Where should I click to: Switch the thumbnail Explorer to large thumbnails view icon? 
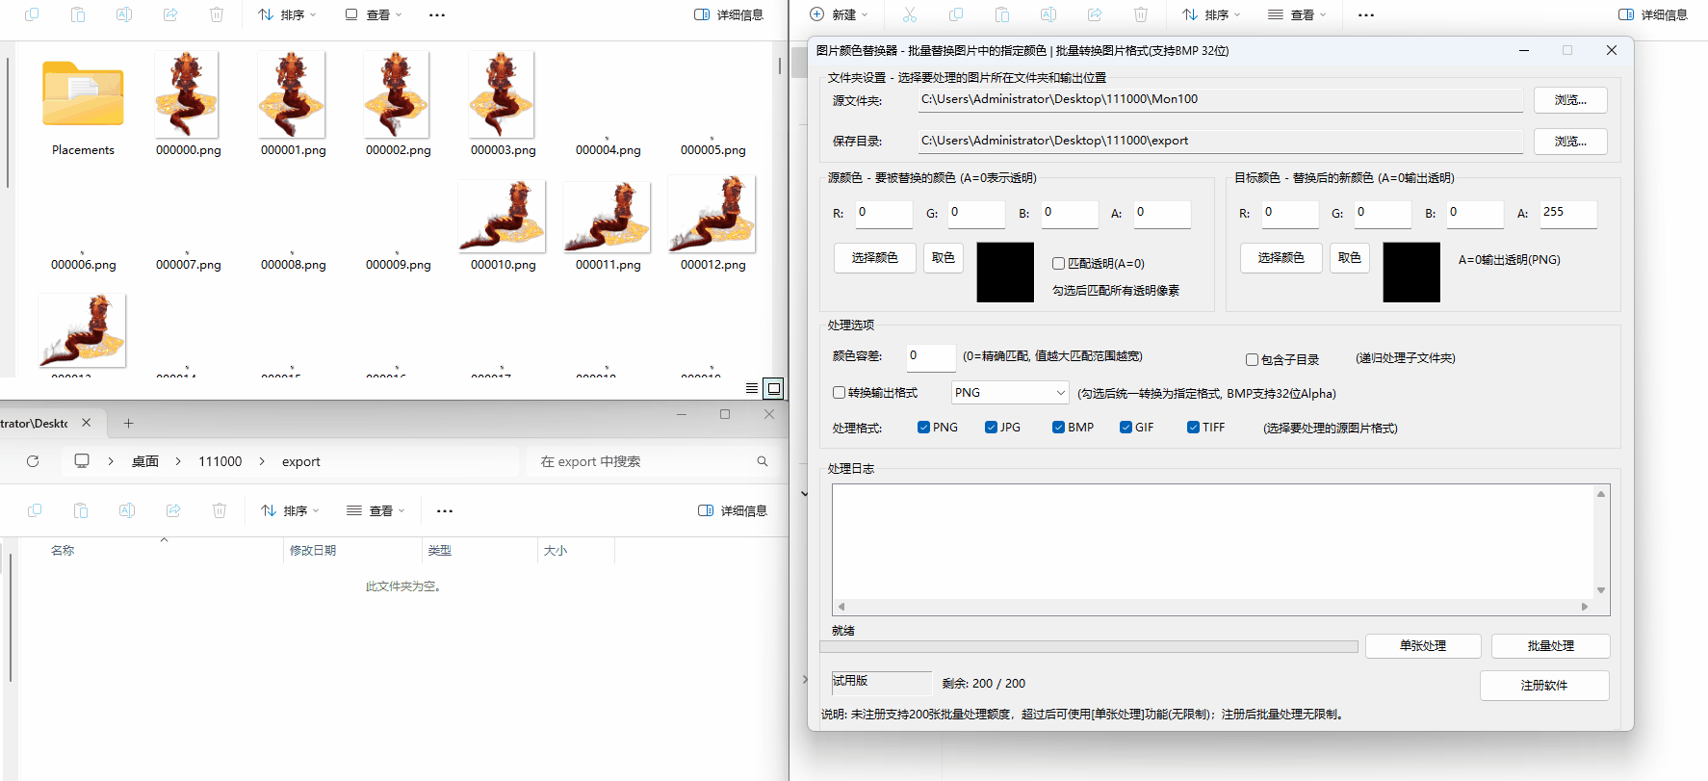[773, 388]
